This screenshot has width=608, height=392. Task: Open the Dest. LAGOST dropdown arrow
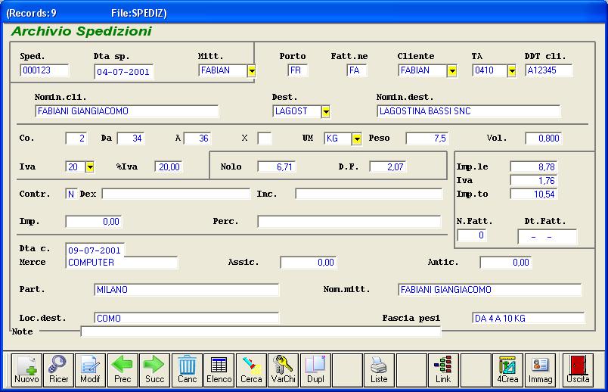coord(326,112)
